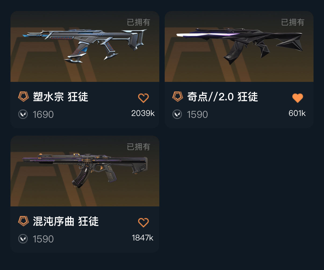Click VP currency icon on 奇点//2.0 card
The height and width of the screenshot is (270, 324).
pos(177,114)
